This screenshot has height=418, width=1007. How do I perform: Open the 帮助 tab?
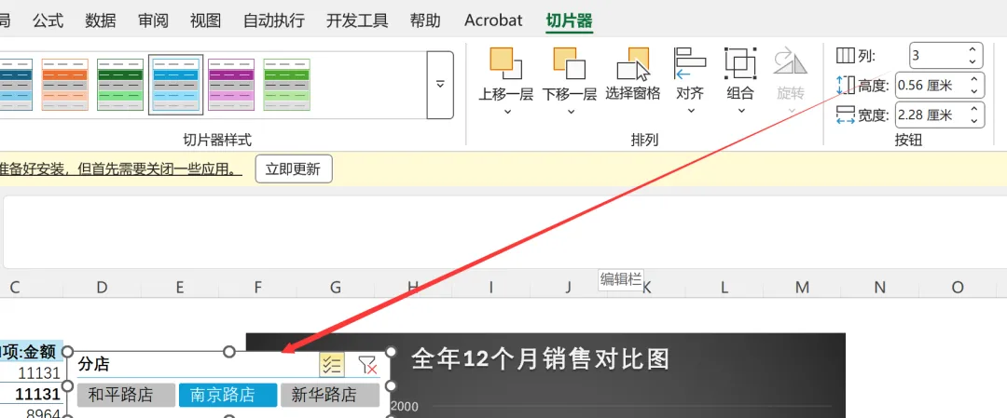pyautogui.click(x=426, y=20)
